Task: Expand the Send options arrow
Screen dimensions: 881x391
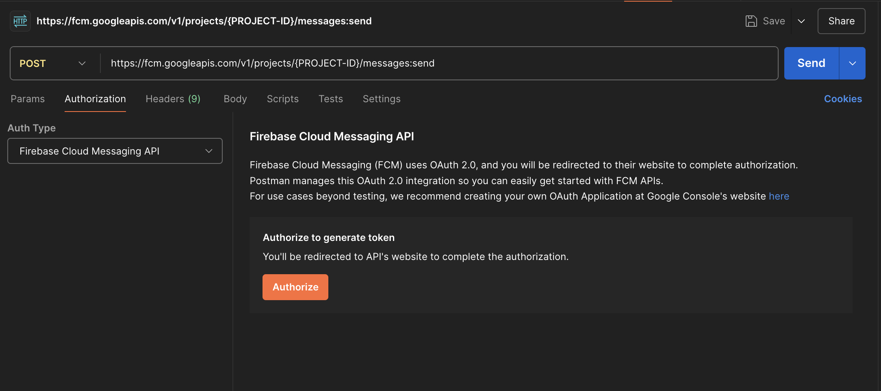Action: [853, 63]
